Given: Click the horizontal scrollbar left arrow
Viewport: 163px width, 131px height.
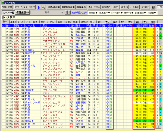Looking at the screenshot, I should 157,127.
